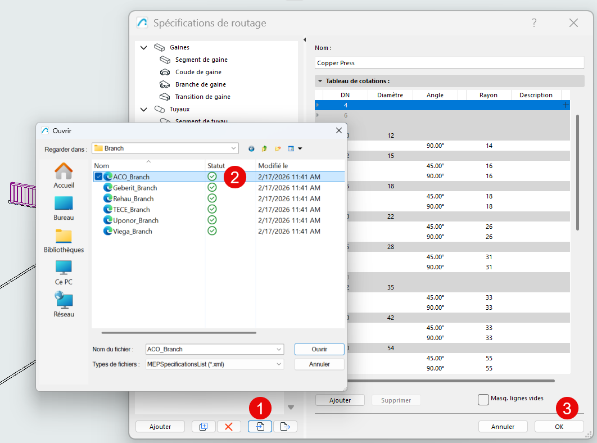Click the Description column header
The image size is (597, 443).
(536, 95)
